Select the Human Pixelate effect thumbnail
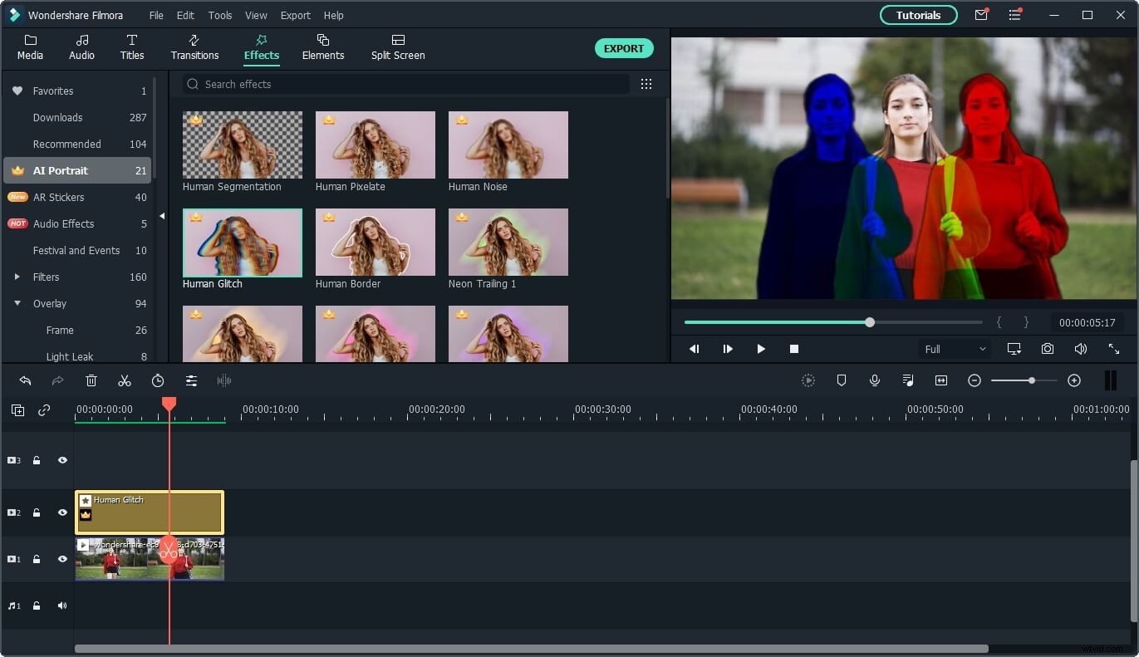Image resolution: width=1139 pixels, height=657 pixels. pyautogui.click(x=375, y=145)
